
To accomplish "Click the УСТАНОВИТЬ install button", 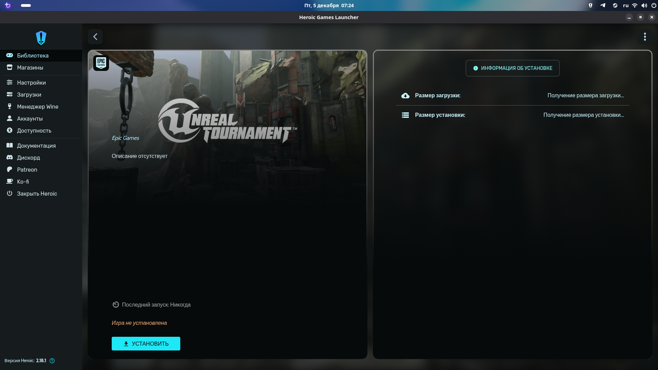I will pyautogui.click(x=146, y=344).
